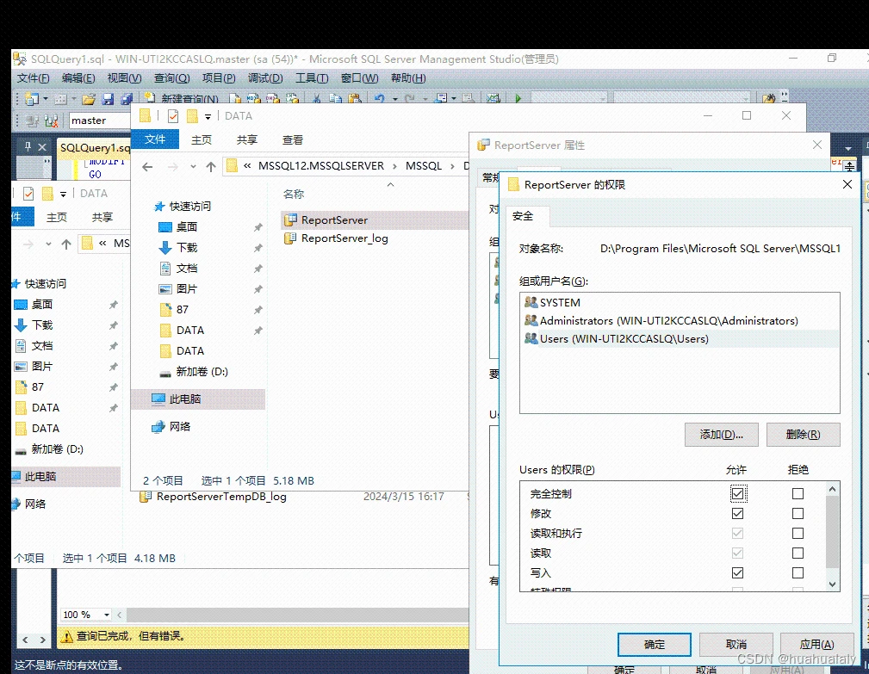Open folder 87 in front Explorer quick access
Viewport: 869px width, 674px height.
pos(183,310)
